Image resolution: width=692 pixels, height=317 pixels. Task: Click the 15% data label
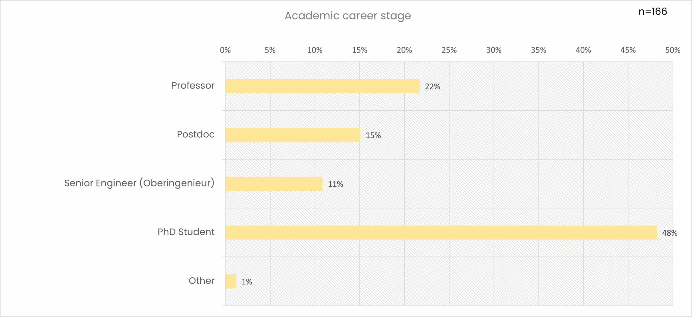pyautogui.click(x=373, y=135)
